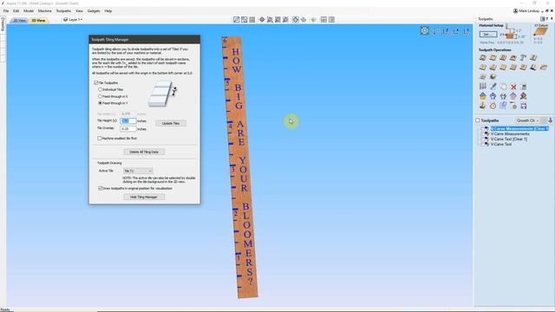Click the sphere 3D finishing toolpath icon
555x312 pixels.
[x=493, y=76]
